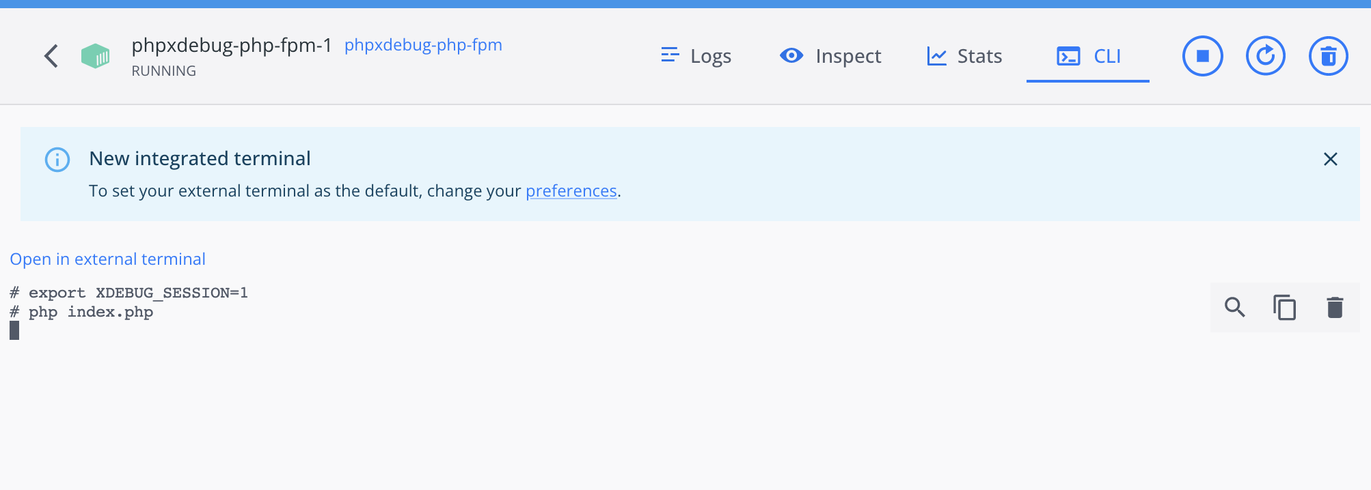Click the Logs icon
Viewport: 1371px width, 490px height.
670,55
